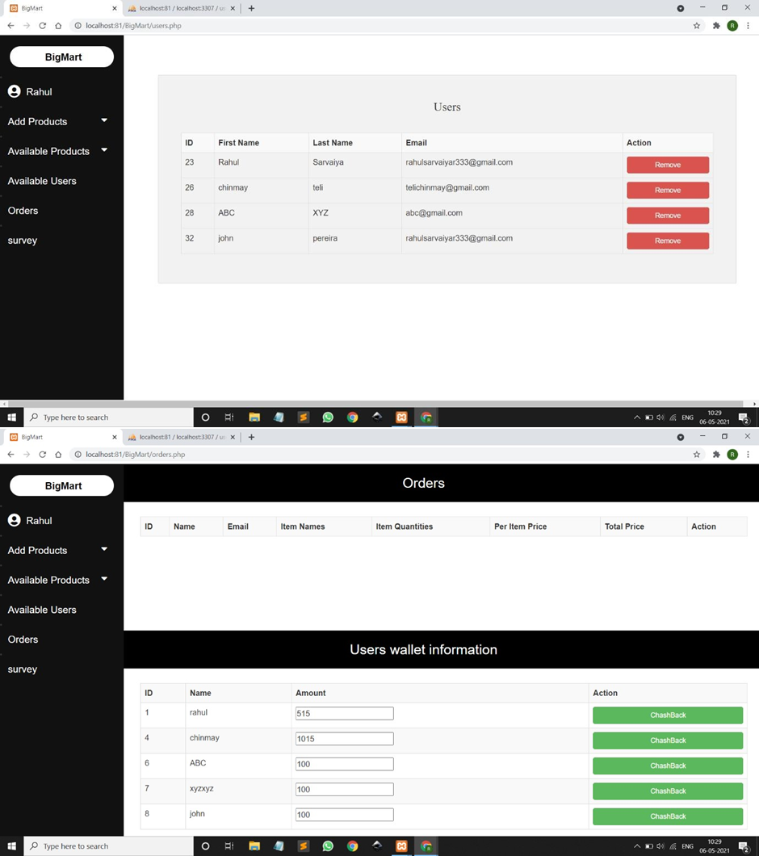Open Sublime Text from the taskbar

[303, 417]
